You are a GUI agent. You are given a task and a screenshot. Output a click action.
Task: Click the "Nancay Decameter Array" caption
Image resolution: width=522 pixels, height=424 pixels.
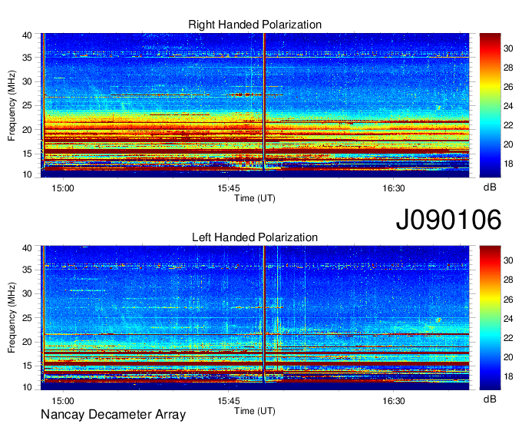(113, 415)
